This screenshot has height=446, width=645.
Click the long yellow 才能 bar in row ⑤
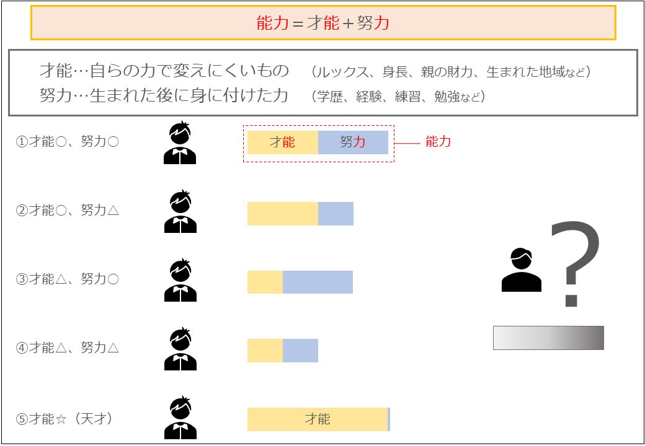point(318,419)
